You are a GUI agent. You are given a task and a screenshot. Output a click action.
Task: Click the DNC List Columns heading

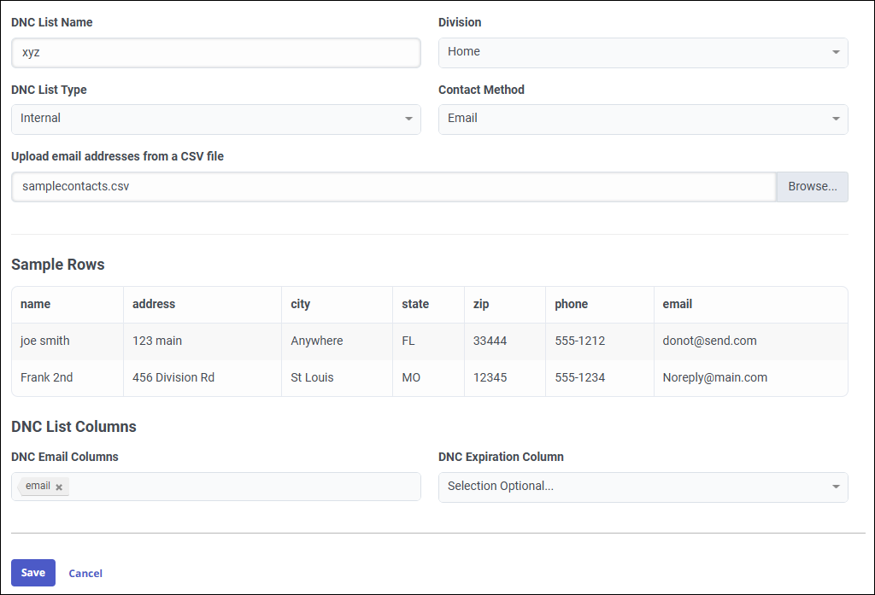point(73,427)
